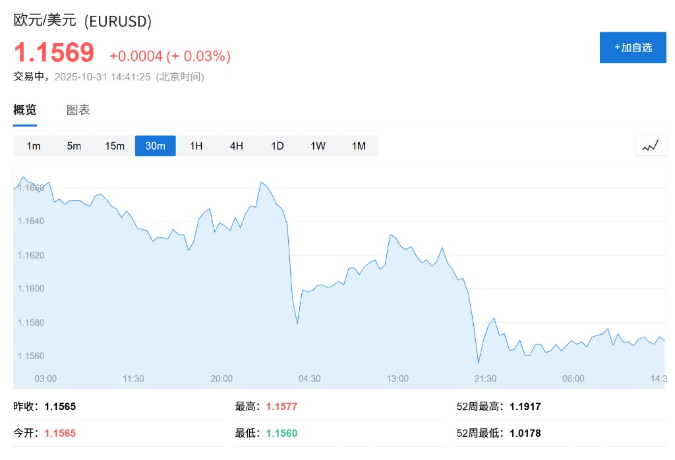Viewport: 675px width, 460px height.
Task: Click the 04:30 time axis label
Action: point(309,378)
